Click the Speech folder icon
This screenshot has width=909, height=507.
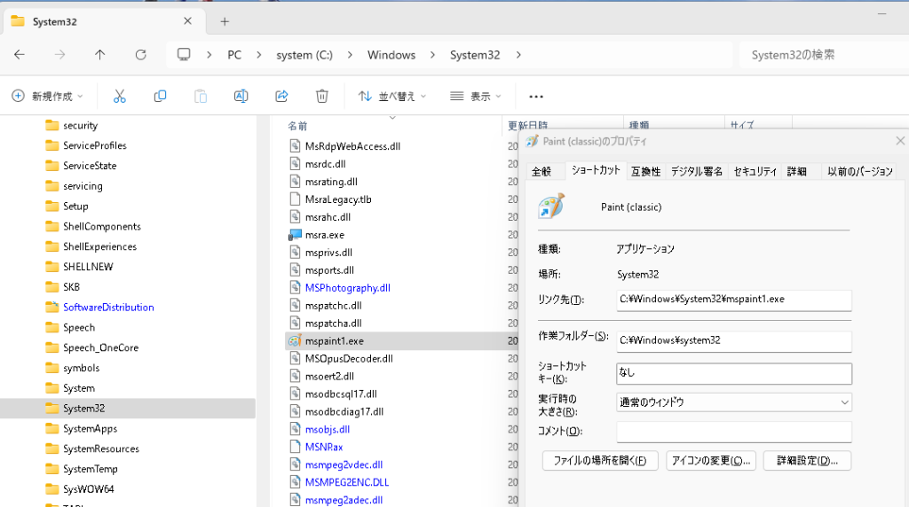pyautogui.click(x=52, y=327)
